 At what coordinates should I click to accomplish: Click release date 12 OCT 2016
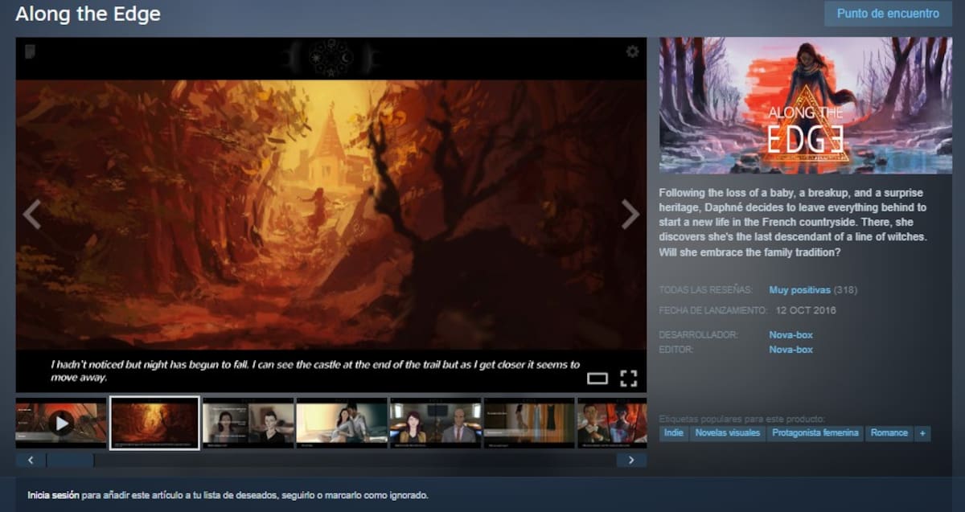click(806, 310)
